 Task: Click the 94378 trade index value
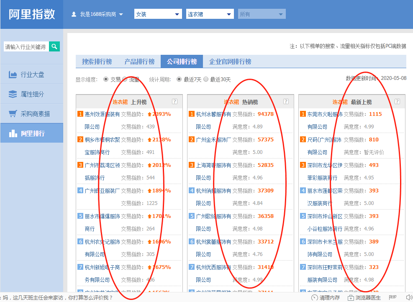(265, 114)
